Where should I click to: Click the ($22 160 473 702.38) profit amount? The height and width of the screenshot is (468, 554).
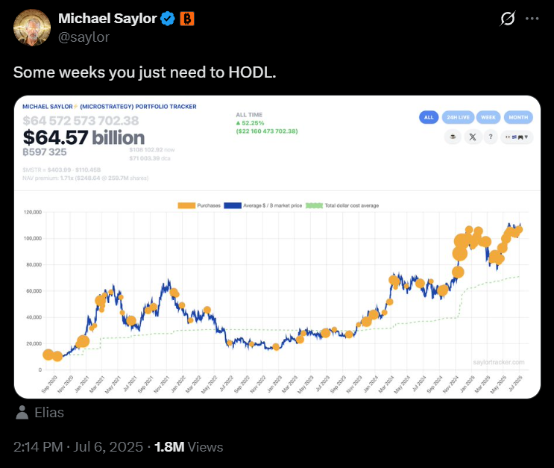[267, 131]
